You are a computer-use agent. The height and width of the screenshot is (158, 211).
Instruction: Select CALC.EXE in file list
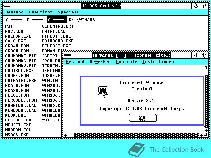tap(15, 41)
